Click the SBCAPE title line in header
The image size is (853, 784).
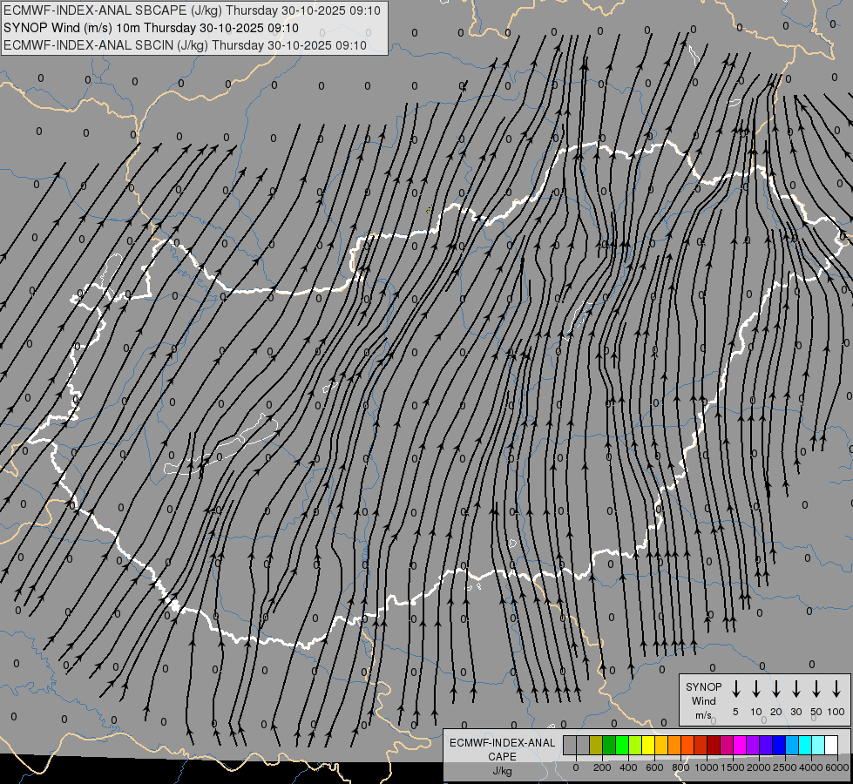pyautogui.click(x=192, y=10)
